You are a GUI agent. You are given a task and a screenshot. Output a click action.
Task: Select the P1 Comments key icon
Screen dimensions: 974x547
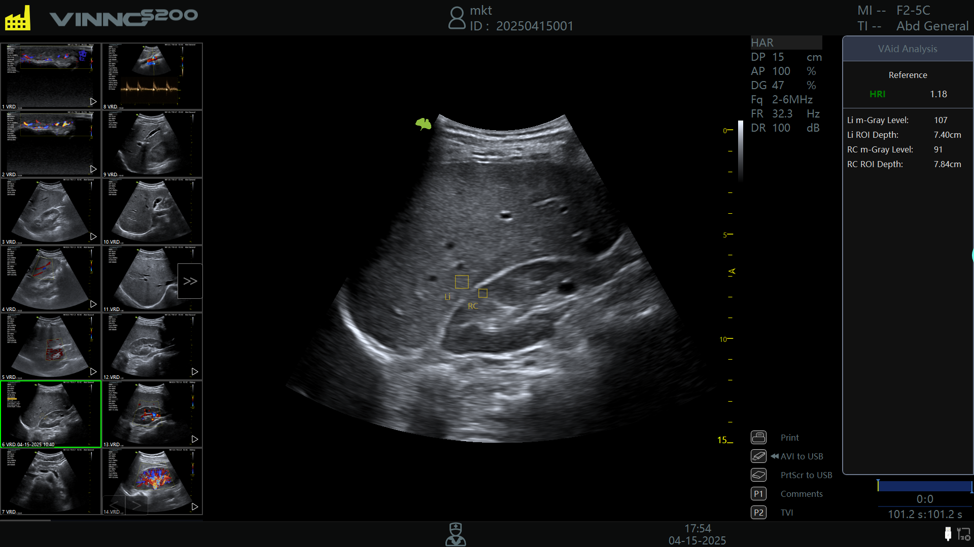758,493
